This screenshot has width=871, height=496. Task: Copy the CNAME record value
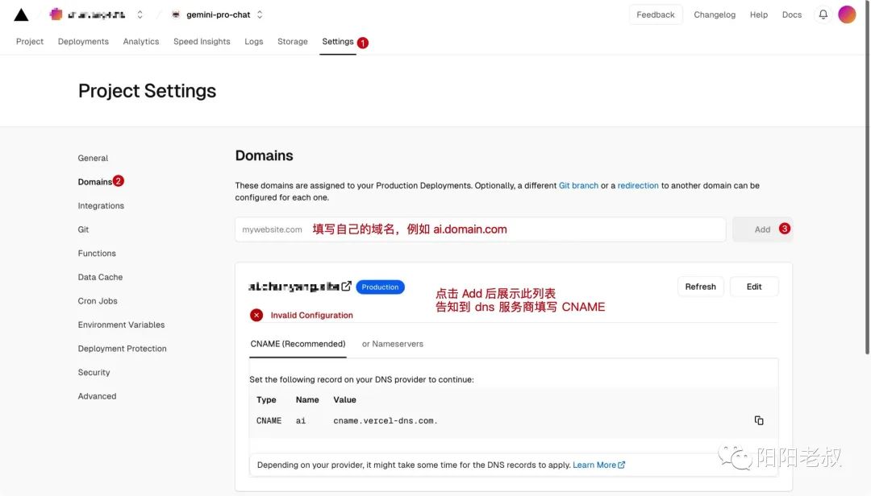758,420
